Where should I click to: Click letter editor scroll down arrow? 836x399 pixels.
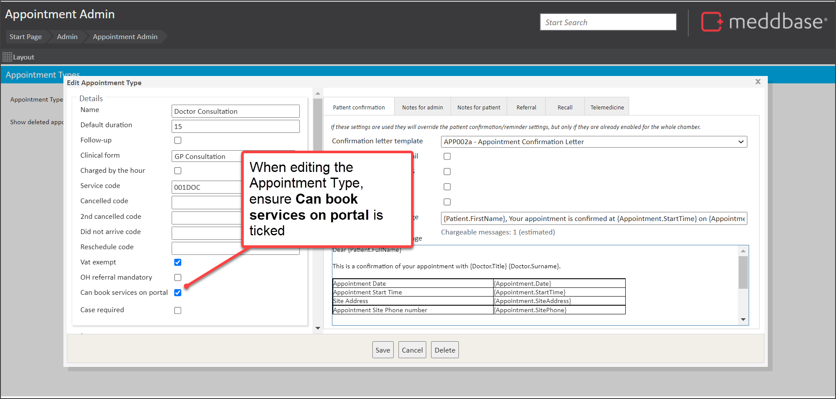[743, 320]
